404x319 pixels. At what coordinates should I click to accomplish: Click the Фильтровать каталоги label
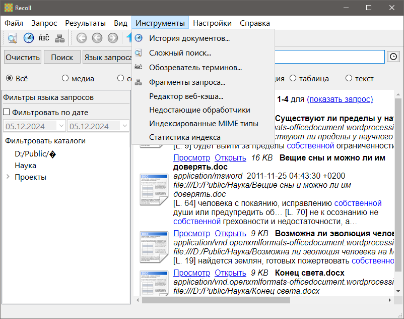[45, 141]
